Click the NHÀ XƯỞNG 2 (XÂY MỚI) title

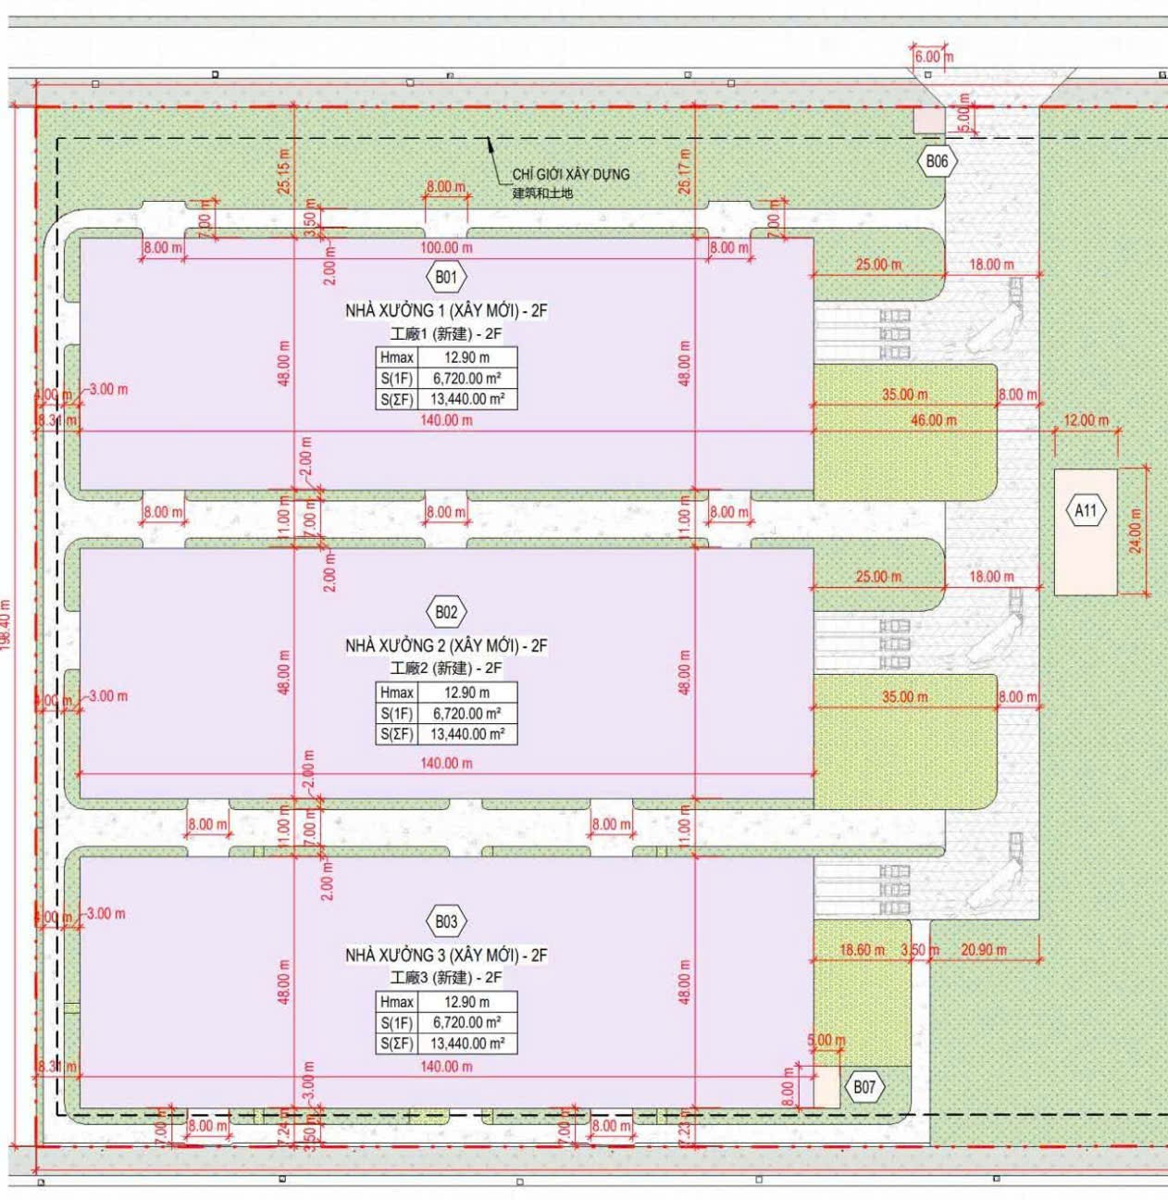[x=446, y=645]
